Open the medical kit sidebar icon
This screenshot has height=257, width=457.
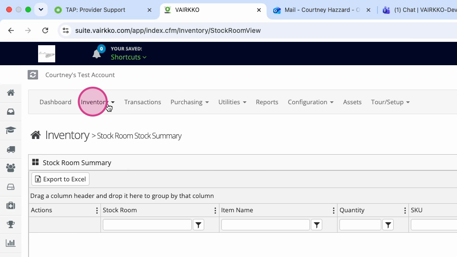point(11,206)
